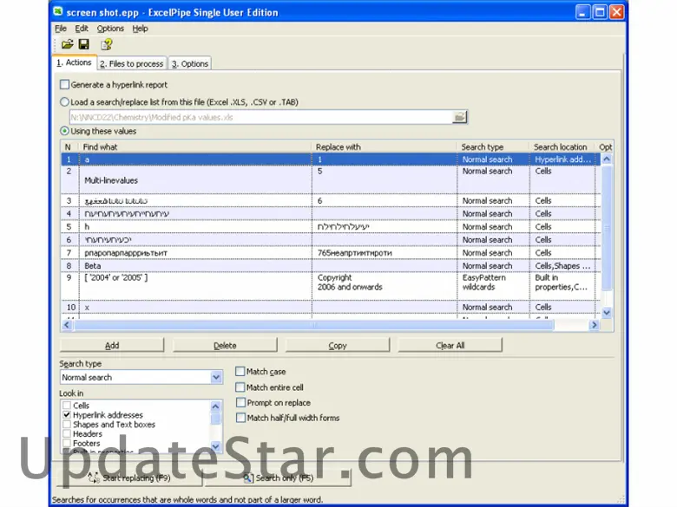Click the Add button
The image size is (677, 507).
[112, 345]
